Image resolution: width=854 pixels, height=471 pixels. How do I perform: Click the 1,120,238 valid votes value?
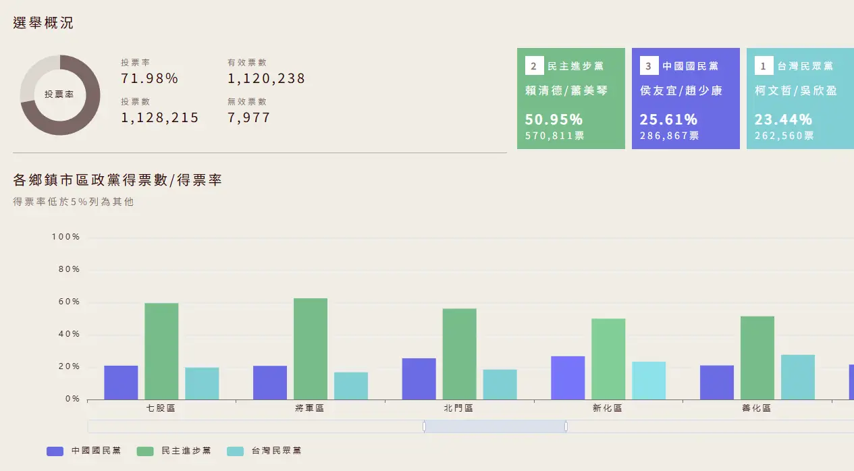[x=267, y=78]
